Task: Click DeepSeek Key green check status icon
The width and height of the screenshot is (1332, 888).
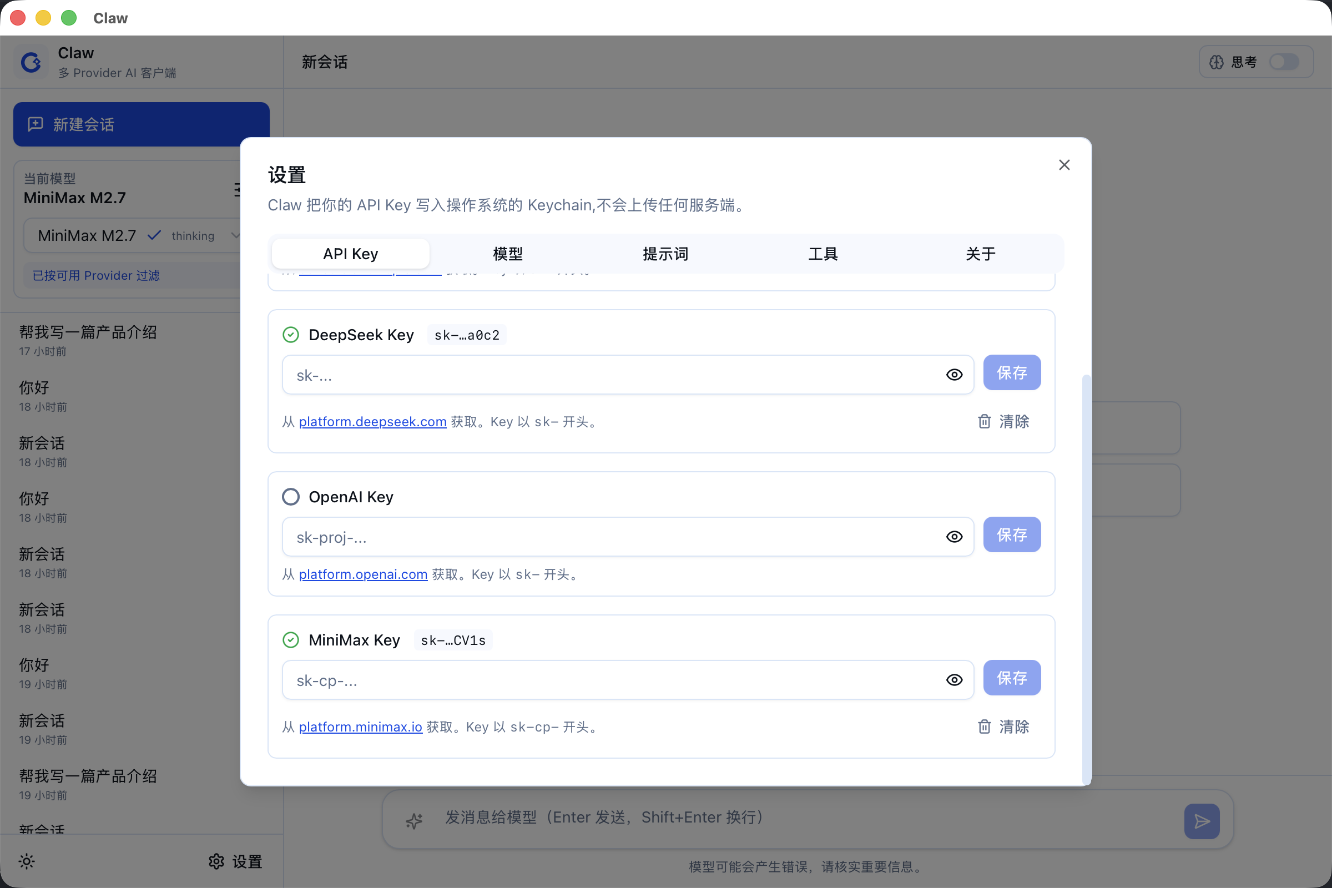Action: [290, 335]
